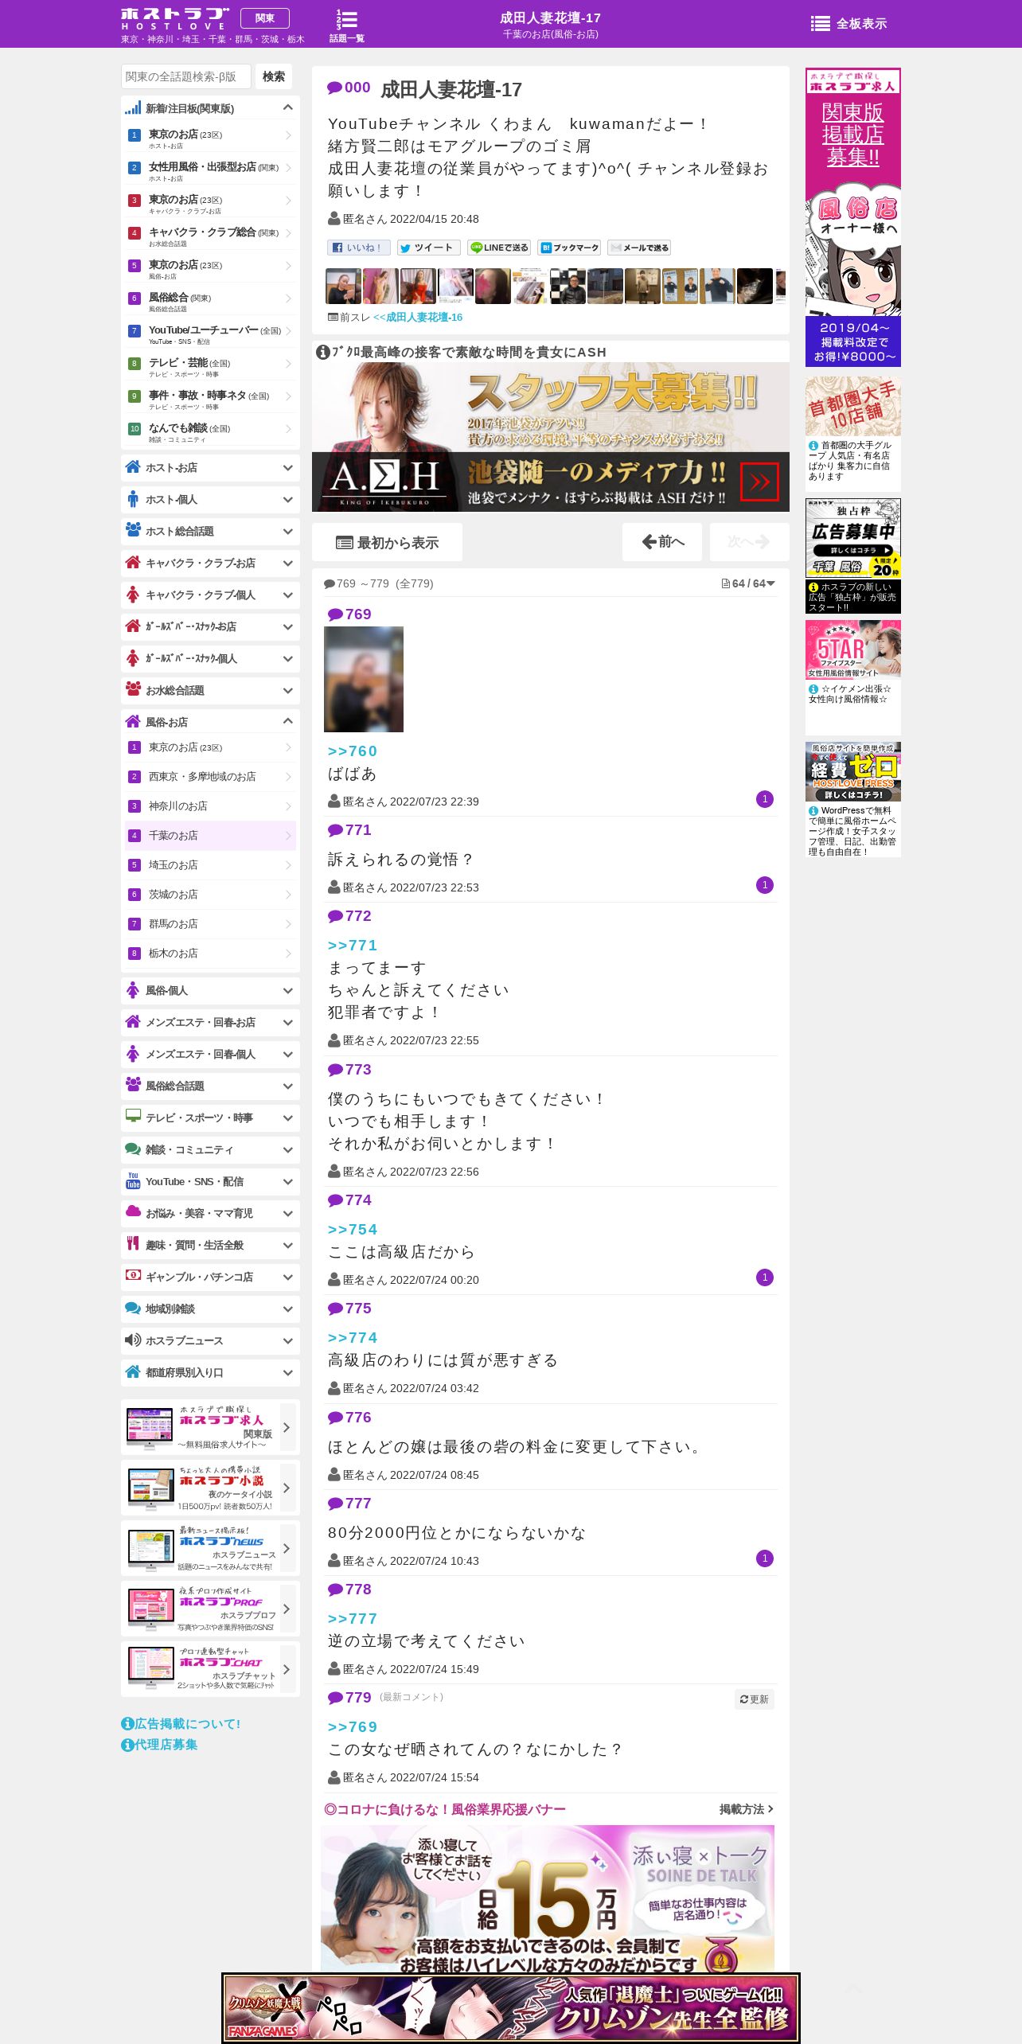Expand the ホスト-お店 category
Screen dimensions: 1022x2044
pyautogui.click(x=210, y=467)
